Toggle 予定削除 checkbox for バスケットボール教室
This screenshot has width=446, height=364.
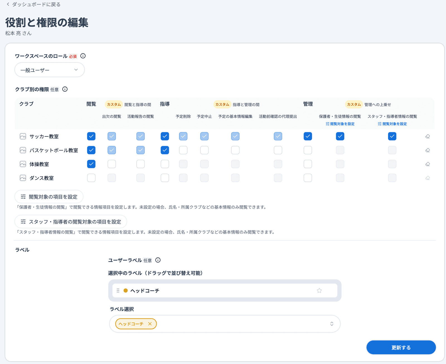click(183, 150)
